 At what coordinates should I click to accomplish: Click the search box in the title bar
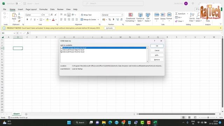(113, 3)
